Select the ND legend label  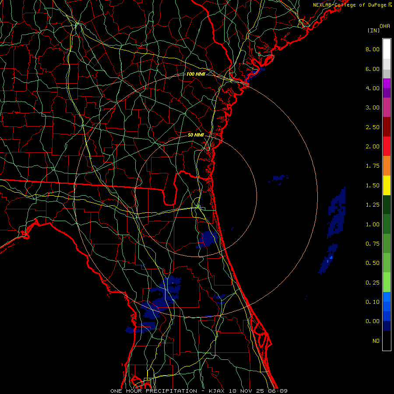[376, 341]
